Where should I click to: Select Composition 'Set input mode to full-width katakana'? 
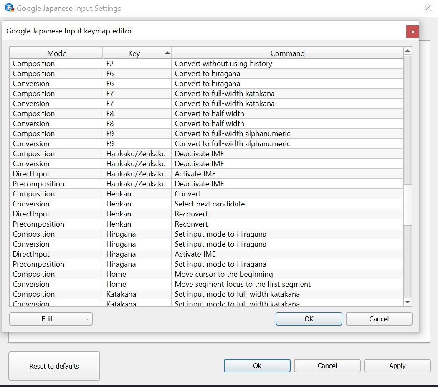(x=287, y=295)
